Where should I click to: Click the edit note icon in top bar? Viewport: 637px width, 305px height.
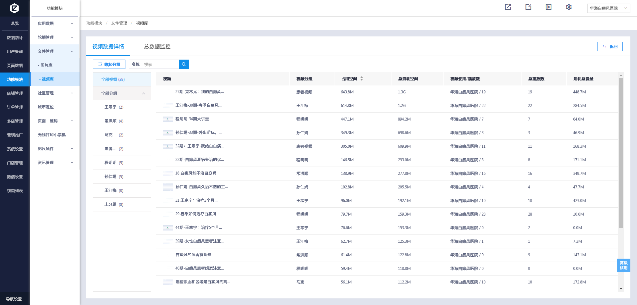pyautogui.click(x=528, y=7)
